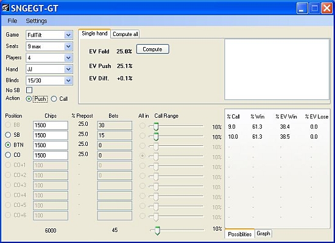This screenshot has width=335, height=243.
Task: Click the All in radio on the BB row
Action: pos(143,126)
